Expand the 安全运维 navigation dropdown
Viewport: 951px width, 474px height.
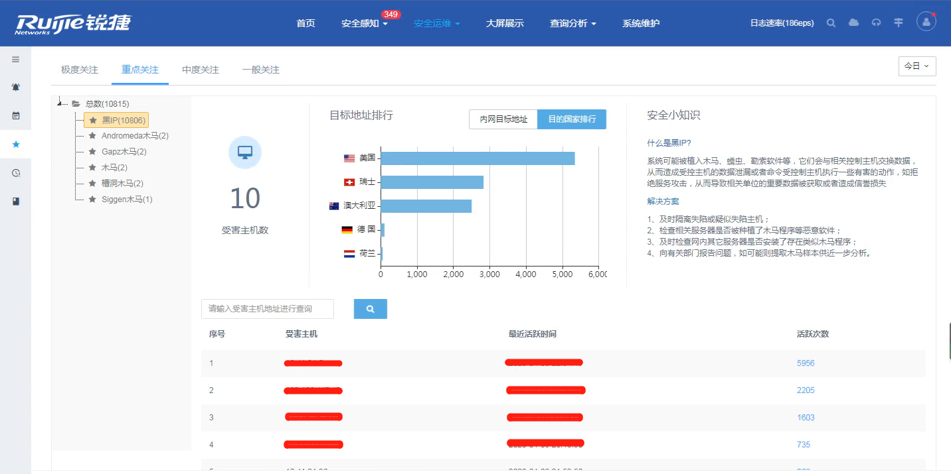436,24
